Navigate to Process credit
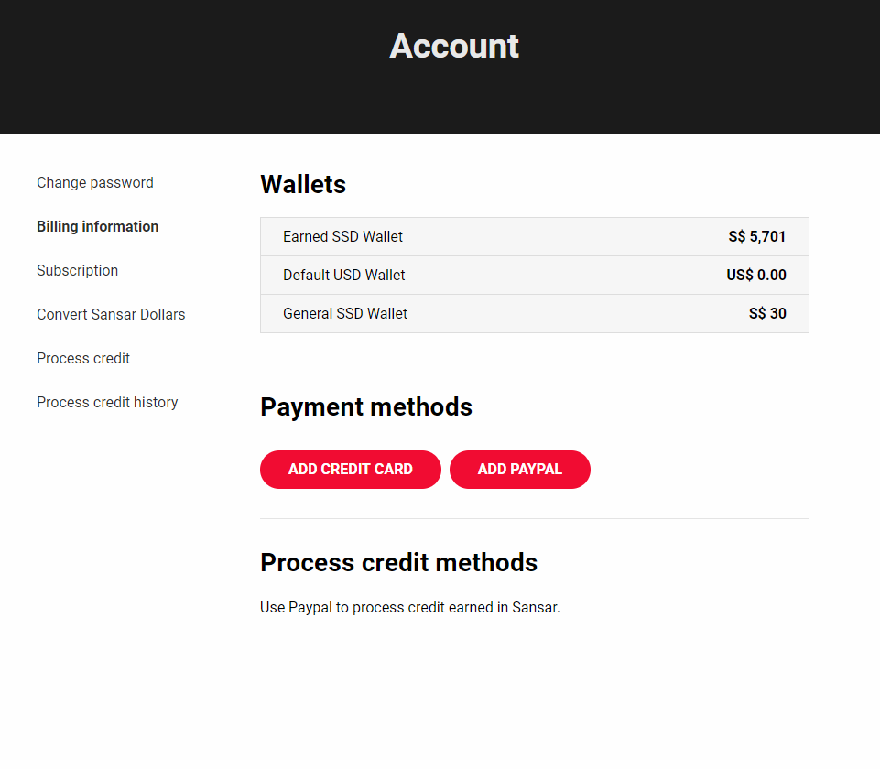Viewport: 880px width, 769px height. pos(83,359)
